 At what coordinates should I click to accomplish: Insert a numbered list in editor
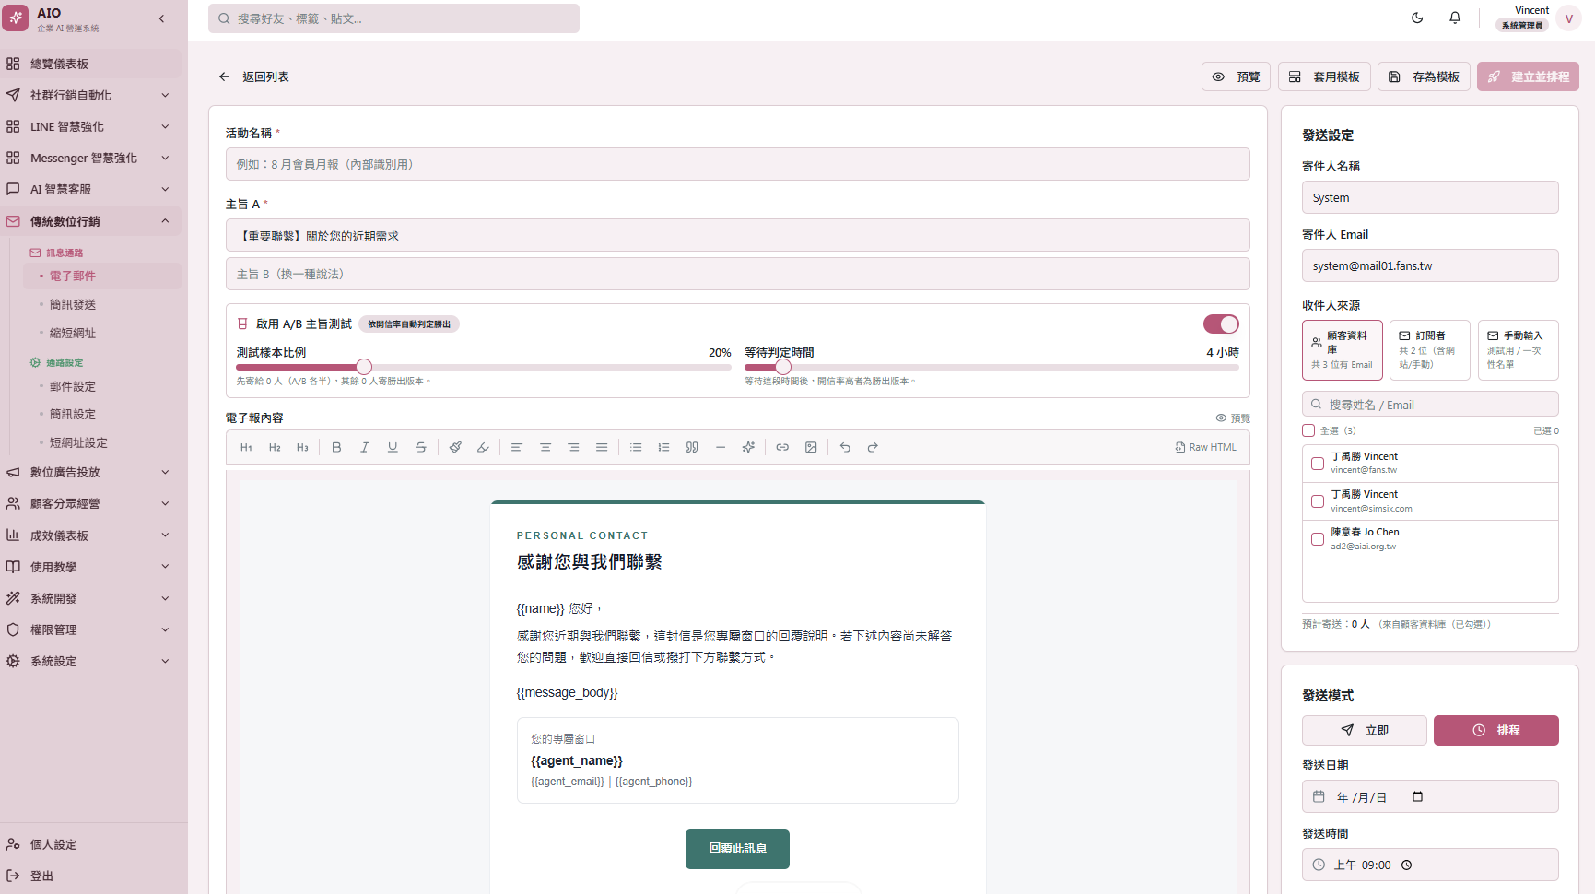663,447
